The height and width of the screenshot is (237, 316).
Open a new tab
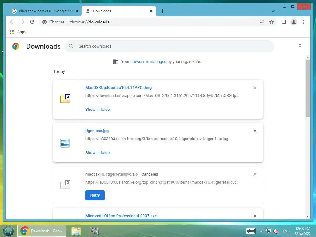coord(163,11)
